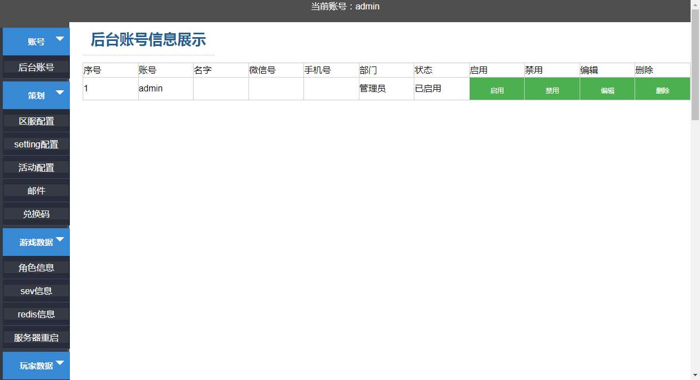Click the 后台账号信息展示 page title

point(148,39)
